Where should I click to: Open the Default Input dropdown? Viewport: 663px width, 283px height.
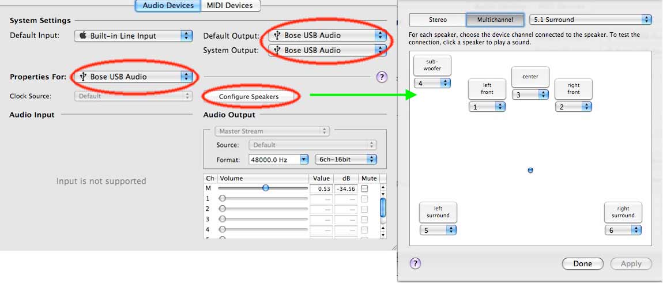pos(134,36)
